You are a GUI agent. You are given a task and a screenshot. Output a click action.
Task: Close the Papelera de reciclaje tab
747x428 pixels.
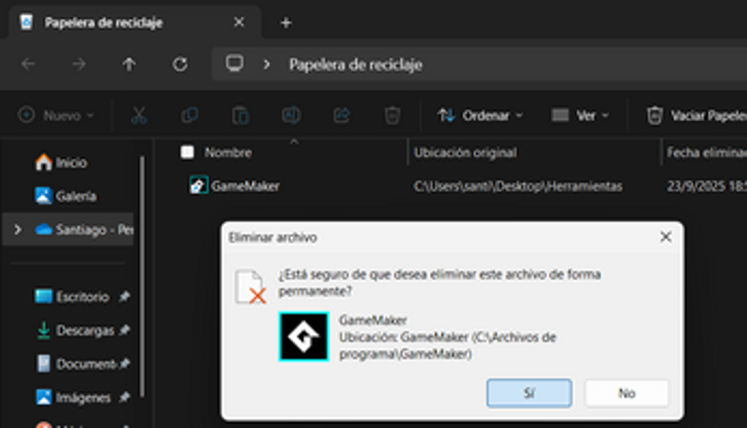pyautogui.click(x=239, y=22)
